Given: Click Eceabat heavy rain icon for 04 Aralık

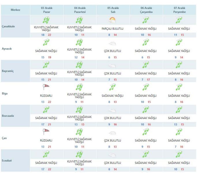Looking at the screenshot, I should (79, 154).
